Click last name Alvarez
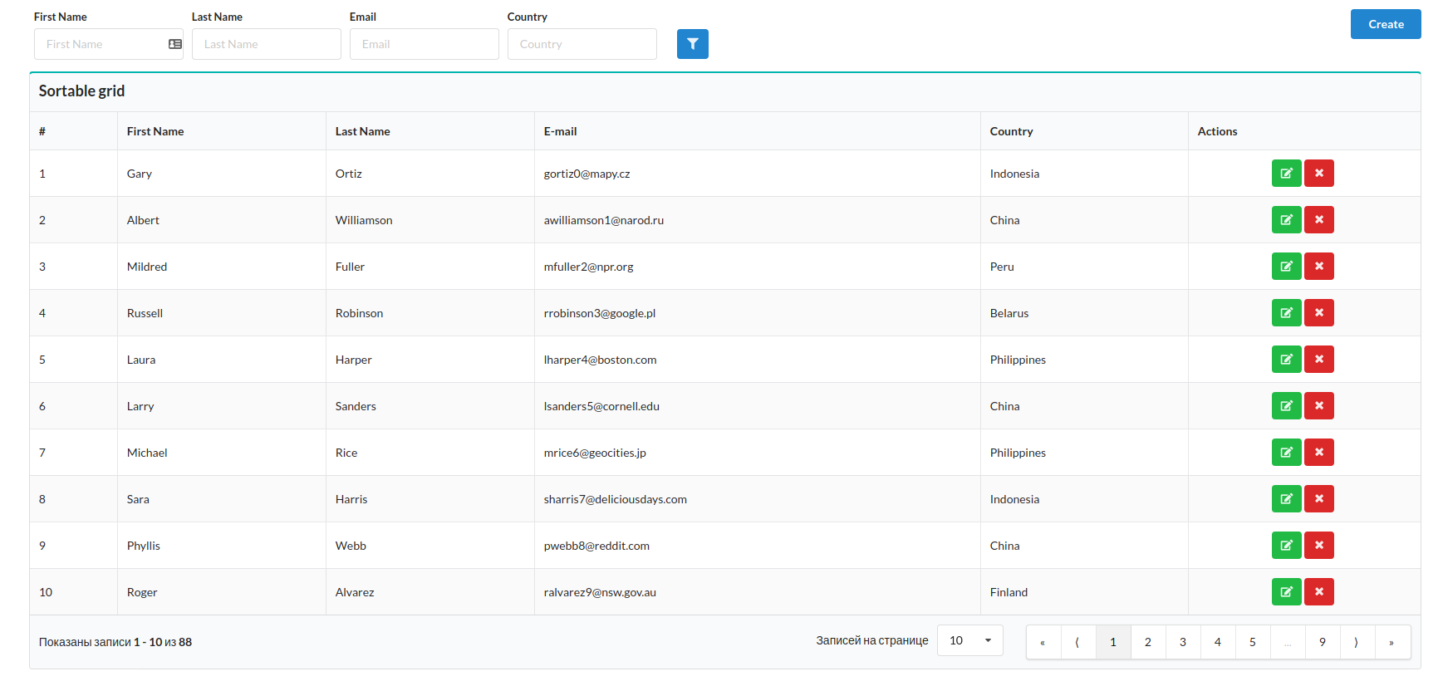Viewport: 1443px width, 686px height. [355, 592]
